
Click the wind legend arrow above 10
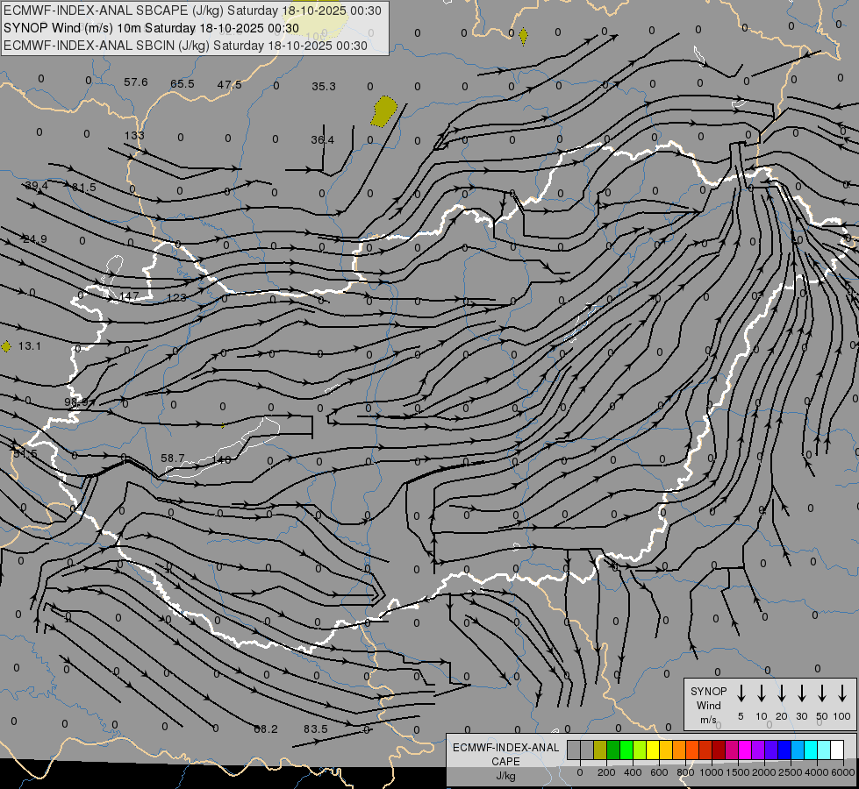click(x=761, y=693)
